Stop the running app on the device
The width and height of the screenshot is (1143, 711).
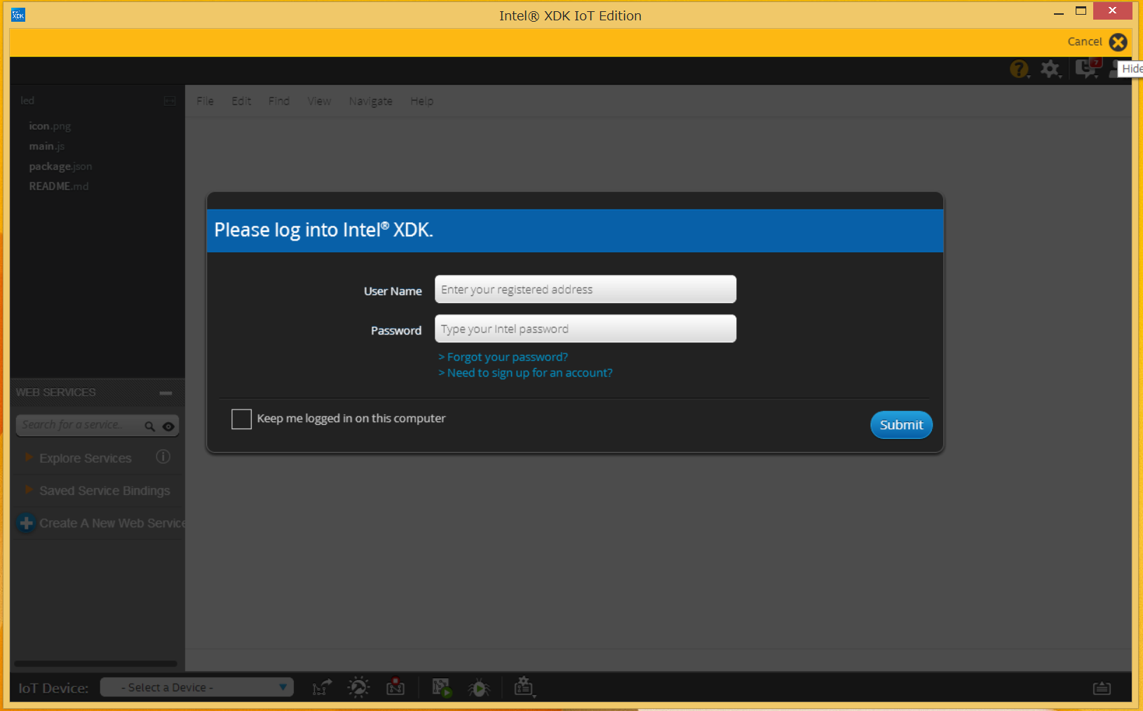pyautogui.click(x=395, y=687)
